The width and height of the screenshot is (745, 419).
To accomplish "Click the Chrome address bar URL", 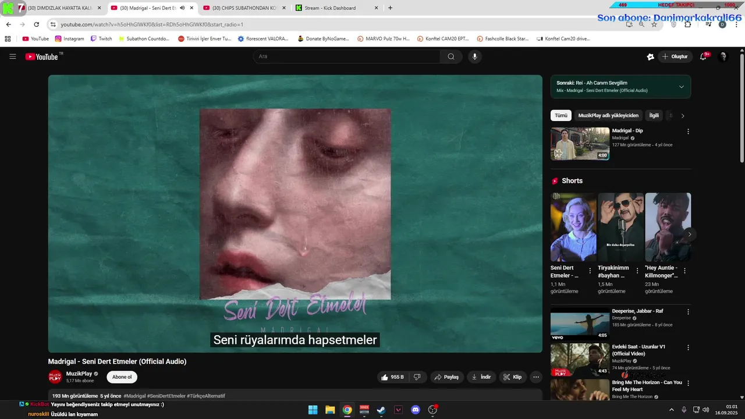I will coord(152,24).
